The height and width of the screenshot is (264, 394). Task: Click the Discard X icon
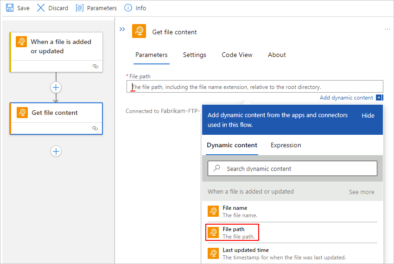point(41,8)
